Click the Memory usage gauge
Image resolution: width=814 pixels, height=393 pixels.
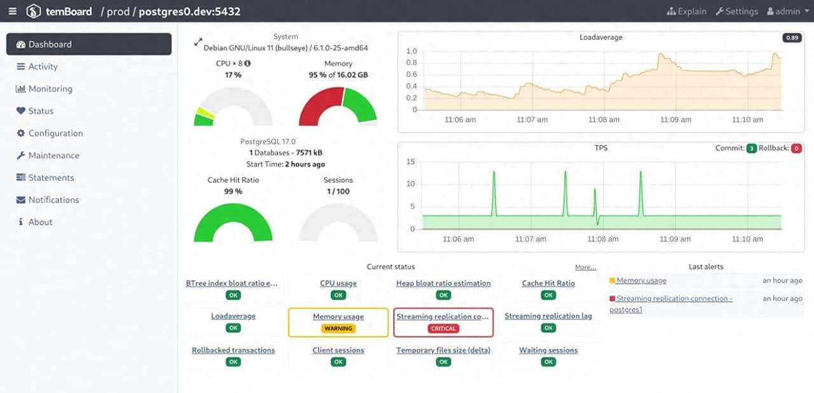point(338,105)
